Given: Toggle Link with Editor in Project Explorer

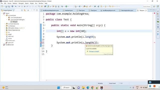Looking at the screenshot, I should click(24, 10).
